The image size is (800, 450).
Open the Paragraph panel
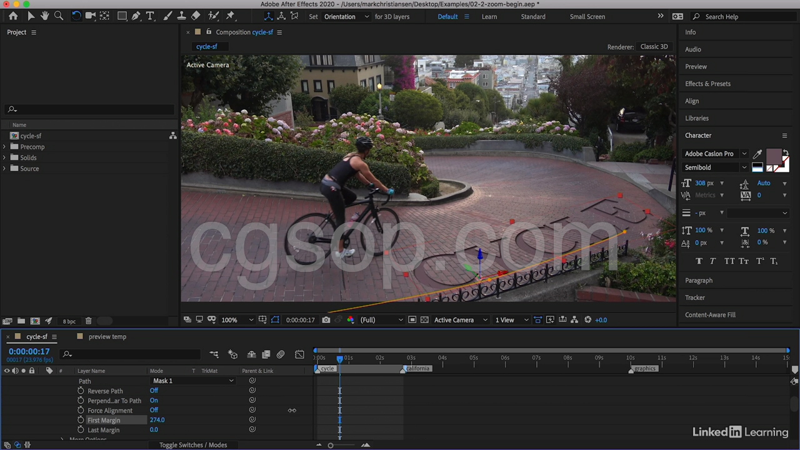[699, 281]
